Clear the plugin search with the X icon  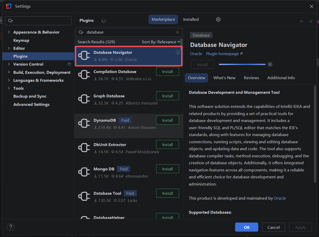(178, 32)
